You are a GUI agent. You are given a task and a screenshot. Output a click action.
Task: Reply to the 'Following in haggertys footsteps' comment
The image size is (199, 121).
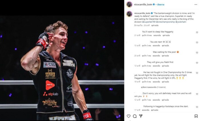tap(146, 110)
